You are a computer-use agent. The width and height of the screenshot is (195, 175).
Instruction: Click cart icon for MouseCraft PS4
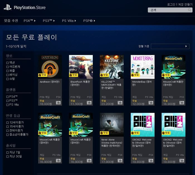pos(89,161)
